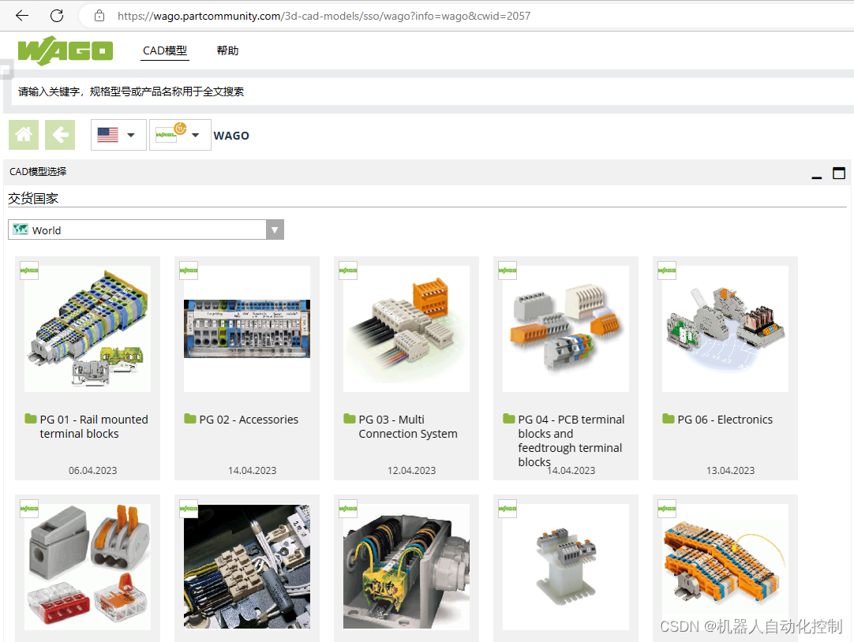Screen dimensions: 854x642
Task: Select PG 04 PCB terminal blocks thumbnail
Action: 566,329
